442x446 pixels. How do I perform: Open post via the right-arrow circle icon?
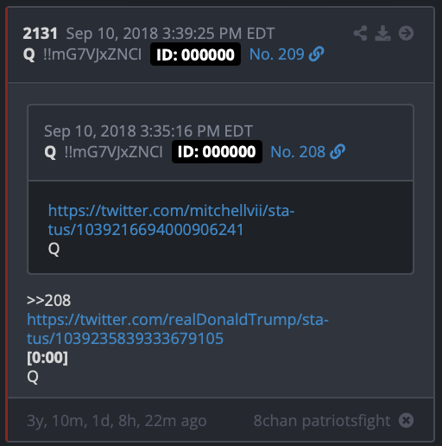[x=406, y=33]
